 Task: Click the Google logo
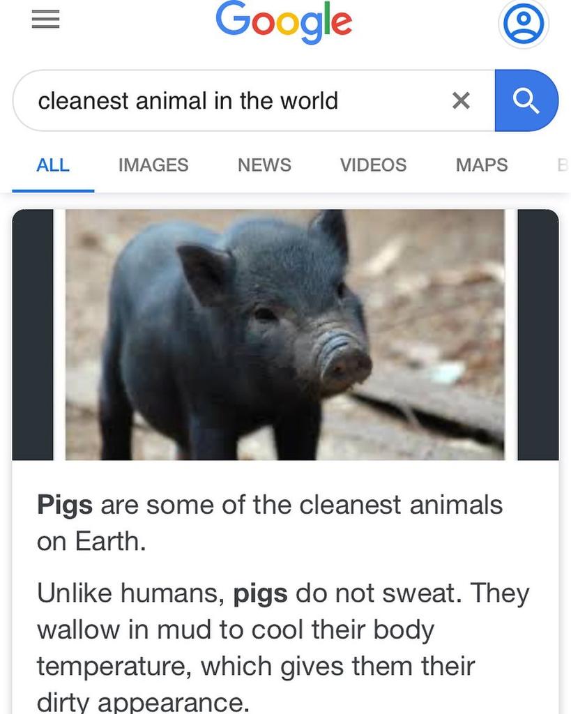point(284,22)
